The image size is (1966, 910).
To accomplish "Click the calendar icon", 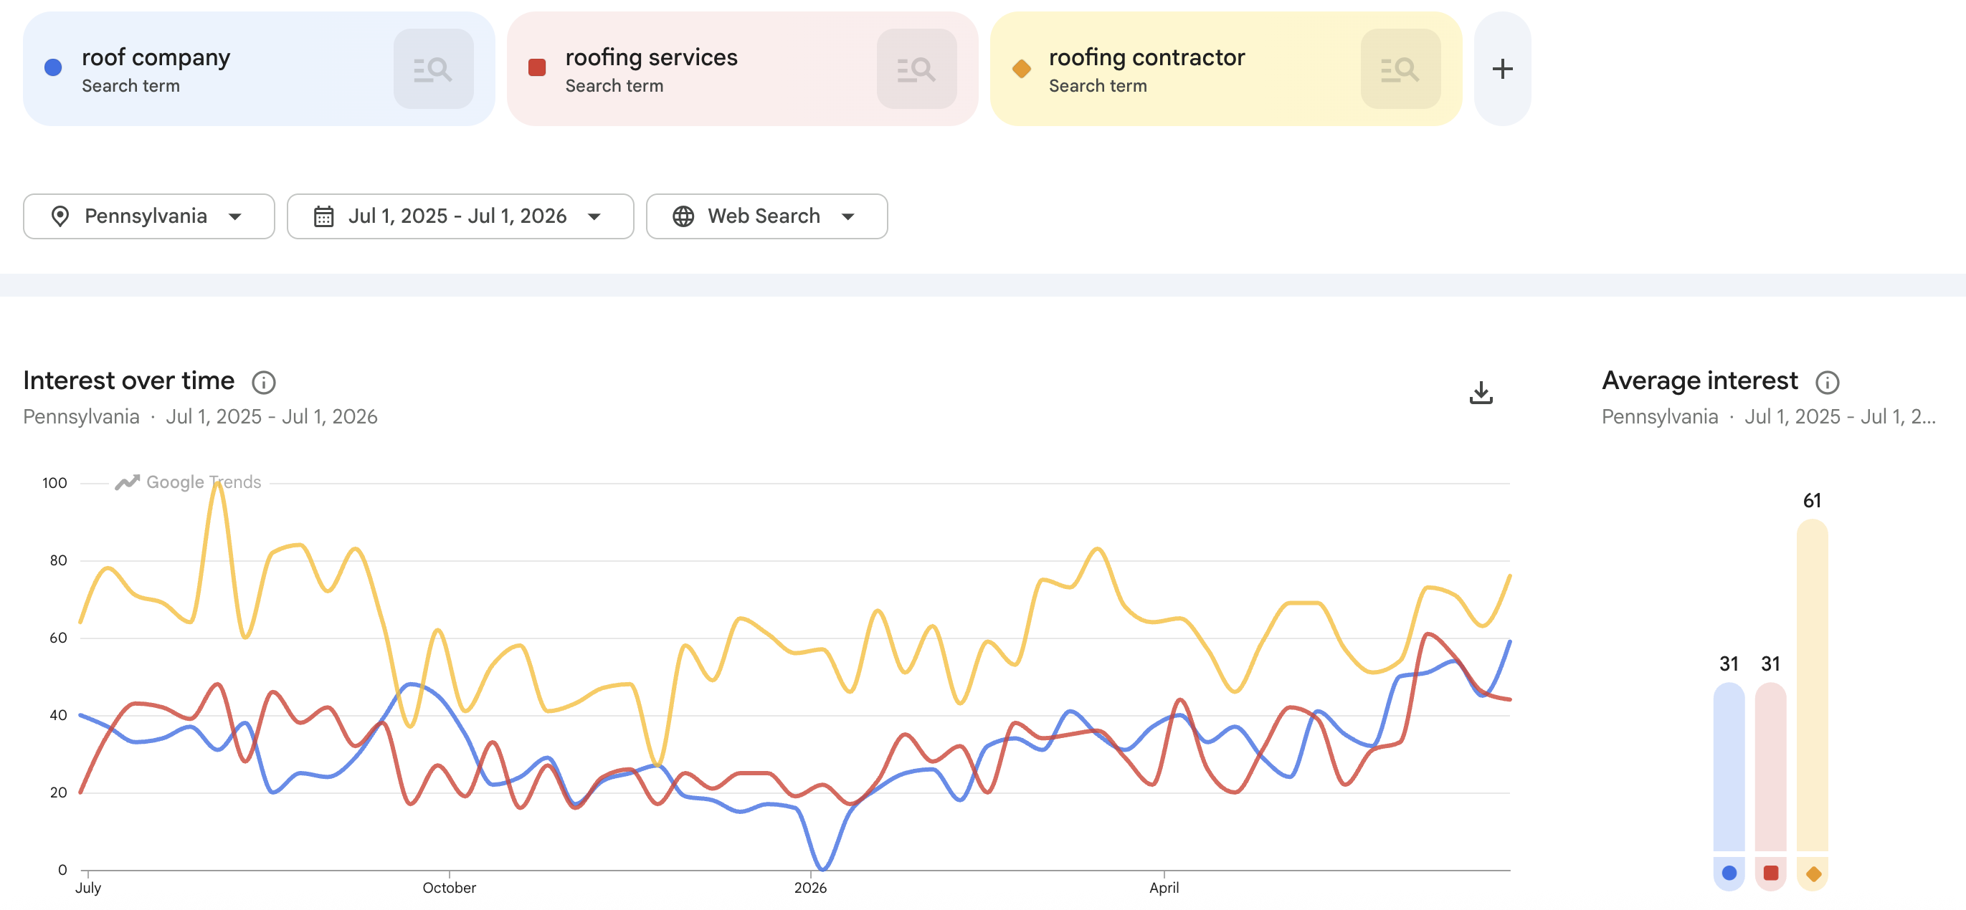I will [x=323, y=216].
